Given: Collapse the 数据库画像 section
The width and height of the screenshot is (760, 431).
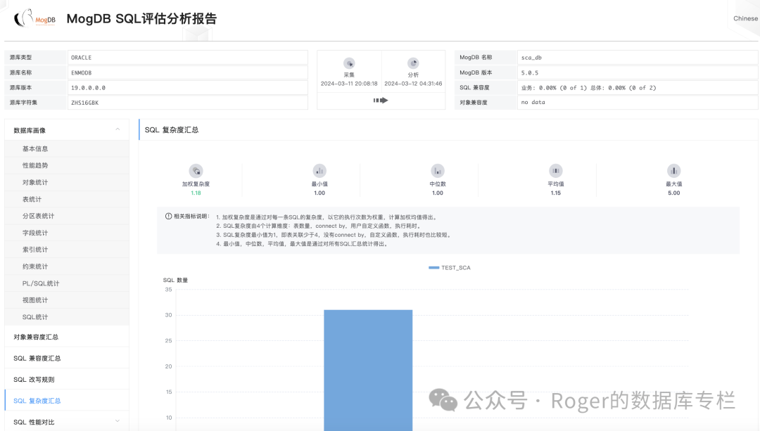Looking at the screenshot, I should click(x=118, y=129).
